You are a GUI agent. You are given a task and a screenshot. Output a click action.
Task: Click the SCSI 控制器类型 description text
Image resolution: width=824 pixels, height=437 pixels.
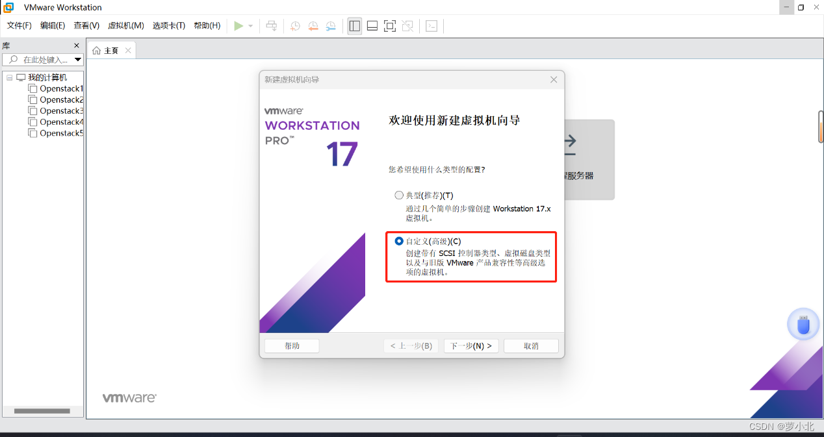tap(478, 263)
